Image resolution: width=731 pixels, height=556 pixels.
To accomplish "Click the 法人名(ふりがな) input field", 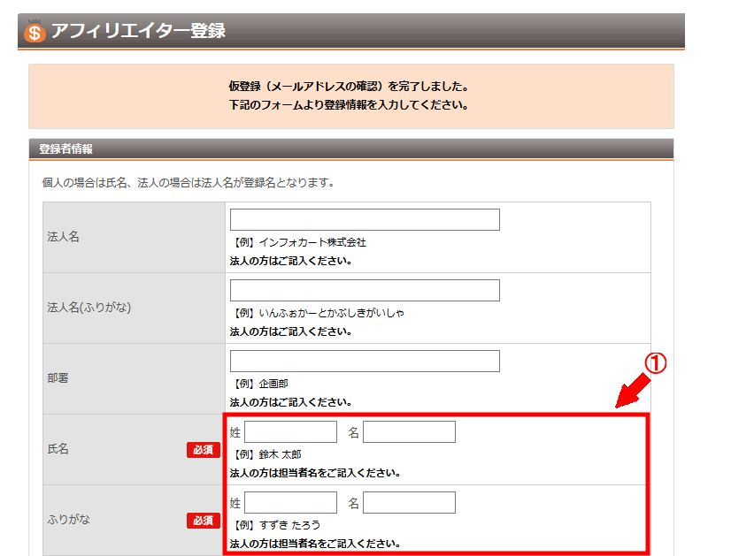I will (365, 291).
